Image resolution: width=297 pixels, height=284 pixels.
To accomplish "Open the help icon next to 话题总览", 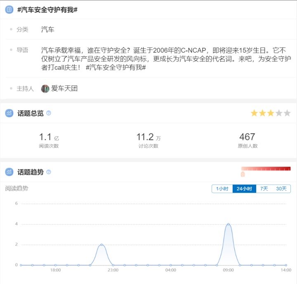I will [49, 113].
